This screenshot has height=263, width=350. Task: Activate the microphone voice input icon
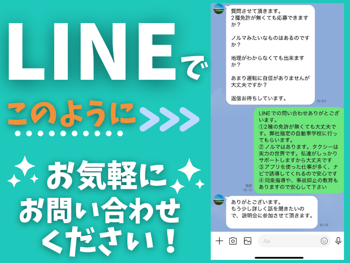(x=337, y=240)
